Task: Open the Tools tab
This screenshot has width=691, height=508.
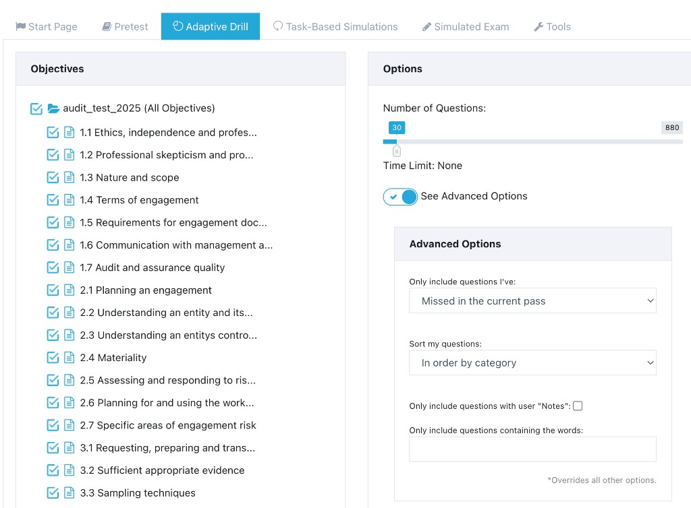Action: tap(552, 27)
